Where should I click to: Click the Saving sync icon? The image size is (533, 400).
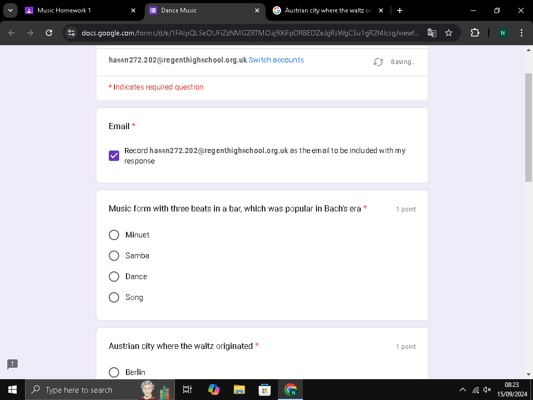click(378, 62)
